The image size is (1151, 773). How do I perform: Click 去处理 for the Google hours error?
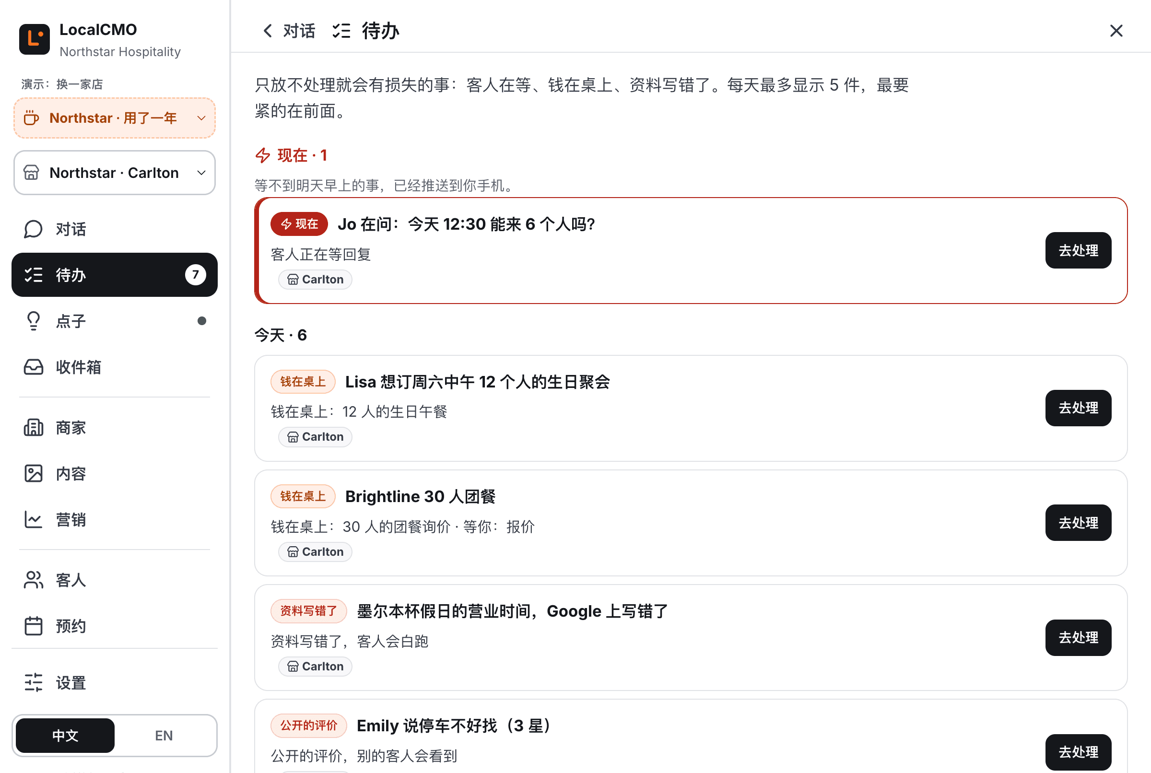(1078, 638)
